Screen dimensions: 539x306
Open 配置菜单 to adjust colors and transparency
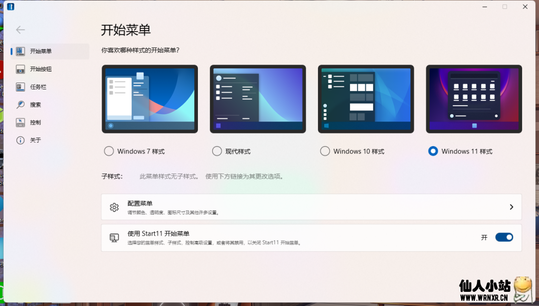click(x=263, y=207)
